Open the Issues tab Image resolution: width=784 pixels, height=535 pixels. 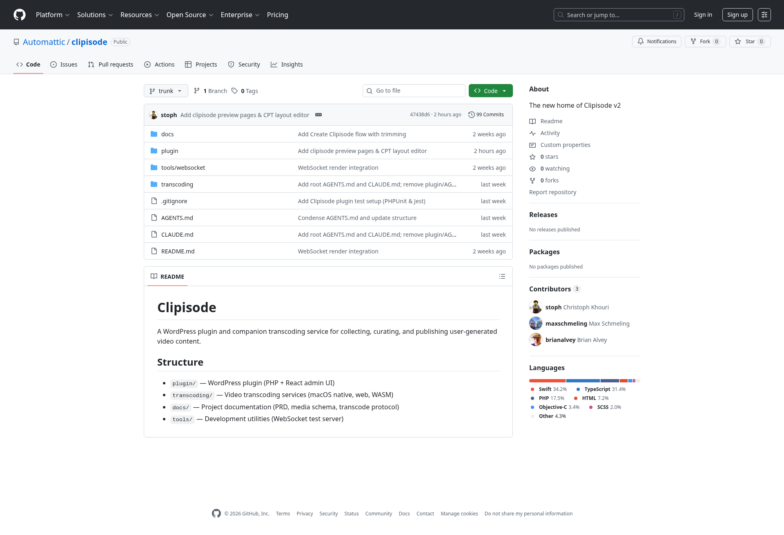[x=64, y=64]
